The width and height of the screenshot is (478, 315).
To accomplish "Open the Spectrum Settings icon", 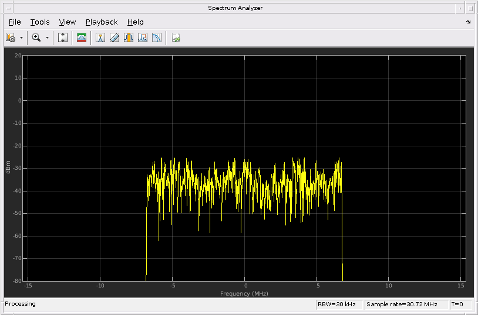I will pyautogui.click(x=11, y=37).
